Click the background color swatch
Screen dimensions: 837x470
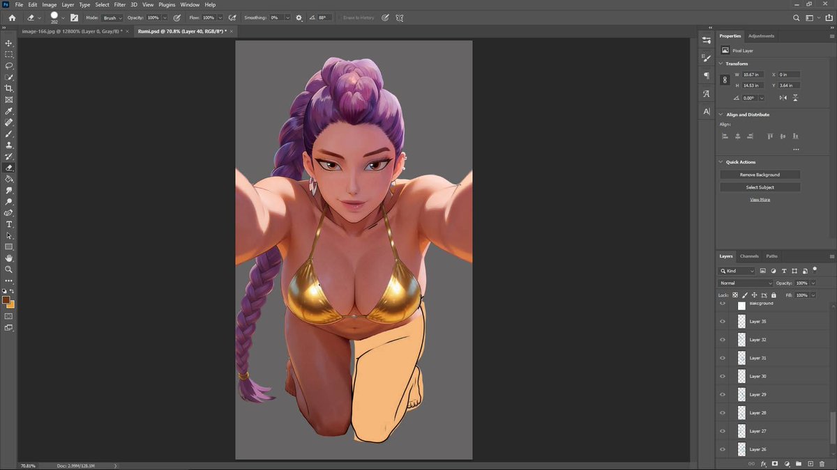[x=11, y=305]
